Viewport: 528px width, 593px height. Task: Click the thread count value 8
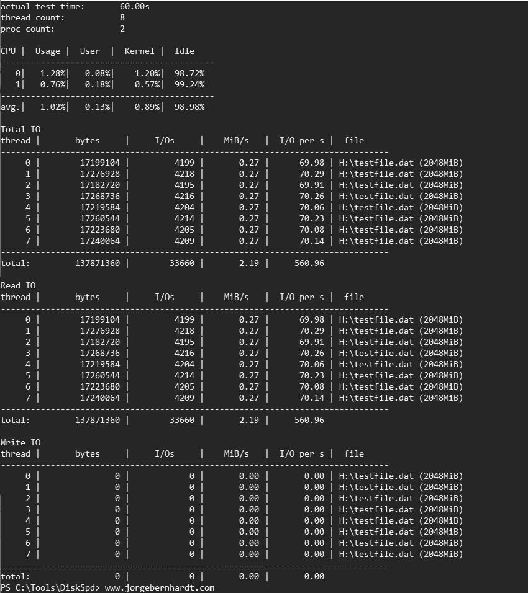coord(122,17)
